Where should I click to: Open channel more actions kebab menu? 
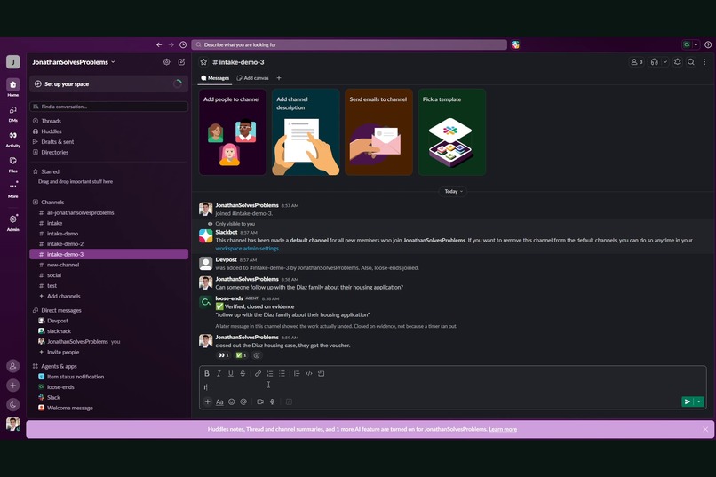tap(704, 62)
